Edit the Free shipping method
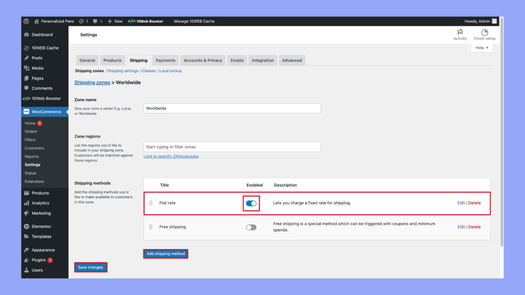The image size is (525, 295). click(x=461, y=227)
